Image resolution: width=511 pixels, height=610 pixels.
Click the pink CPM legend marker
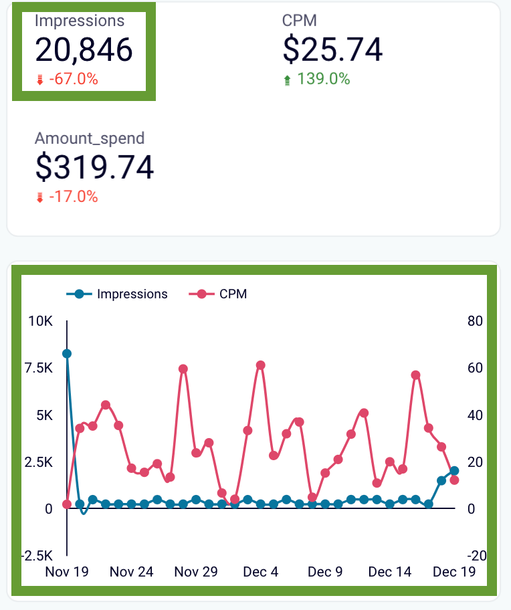click(201, 294)
